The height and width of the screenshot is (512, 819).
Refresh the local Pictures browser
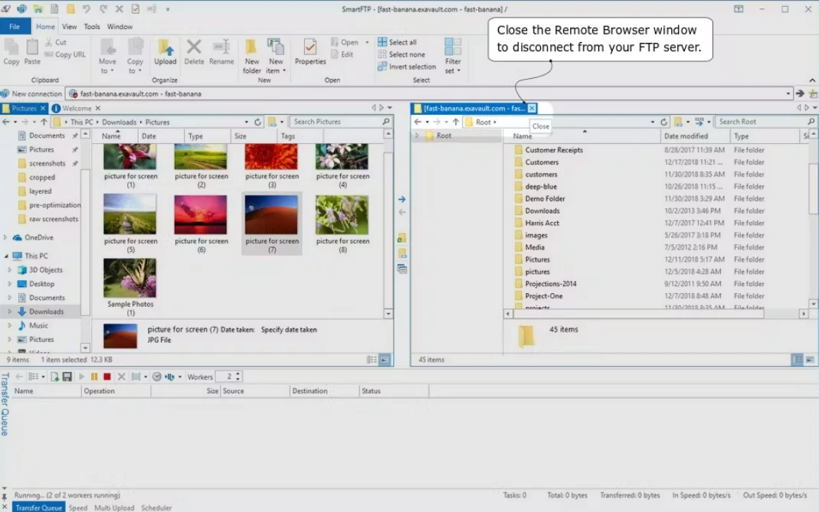(x=257, y=122)
